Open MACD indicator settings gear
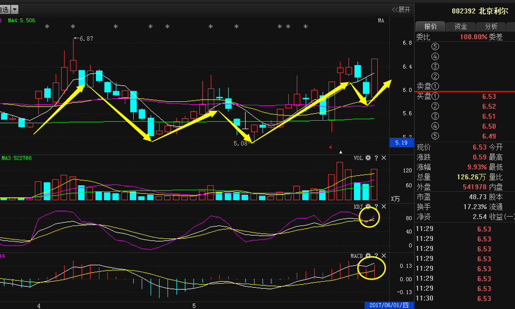Screen dimensions: 515x309 pyautogui.click(x=368, y=256)
